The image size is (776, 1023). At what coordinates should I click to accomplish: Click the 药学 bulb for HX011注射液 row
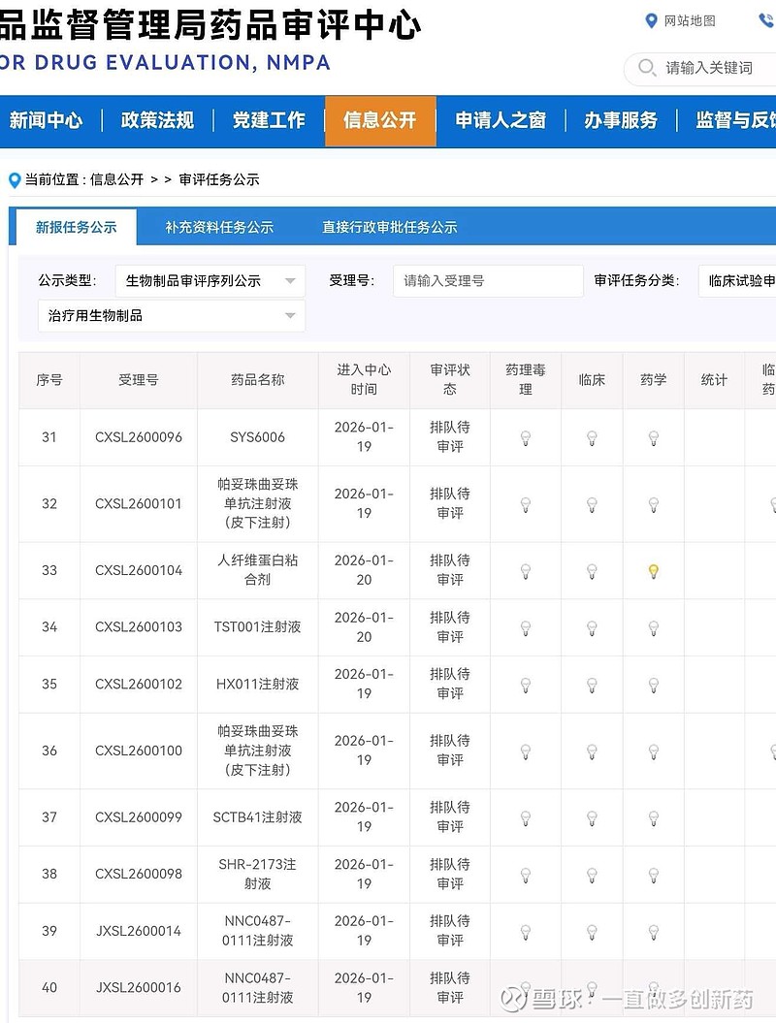pos(654,686)
